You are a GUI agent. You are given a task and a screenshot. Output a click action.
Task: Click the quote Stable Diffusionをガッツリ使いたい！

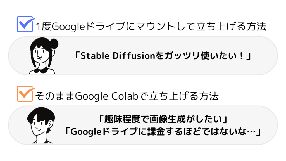pyautogui.click(x=163, y=56)
